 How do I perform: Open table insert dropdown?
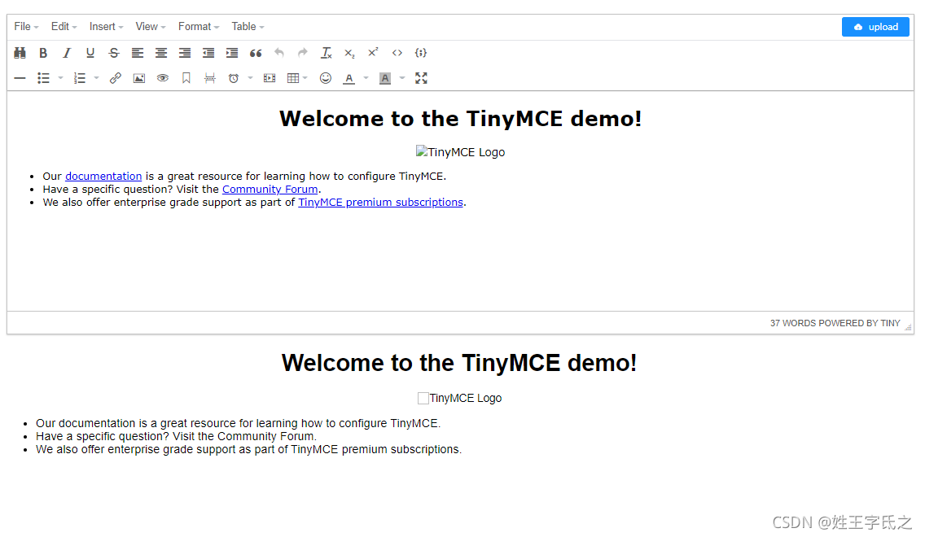[x=297, y=78]
